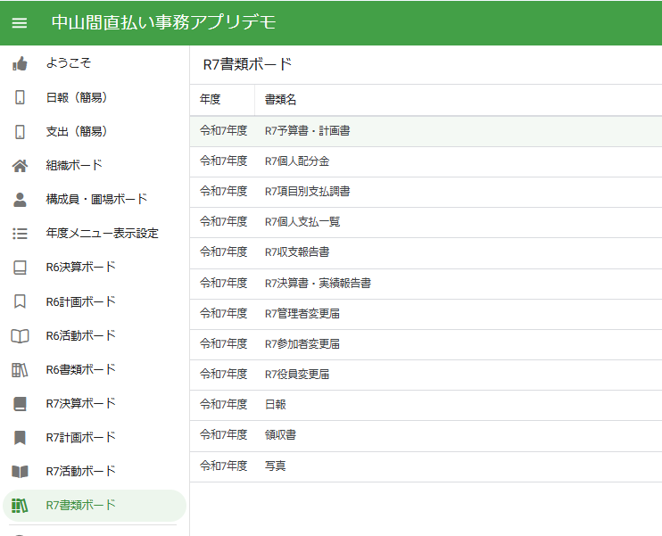Open the 領収書 document row
The height and width of the screenshot is (536, 662).
(426, 435)
